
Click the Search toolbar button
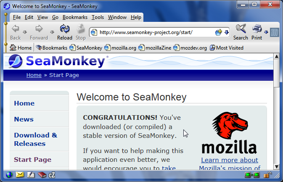tap(241, 32)
